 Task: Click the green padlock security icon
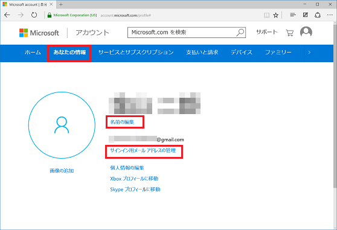pos(50,15)
